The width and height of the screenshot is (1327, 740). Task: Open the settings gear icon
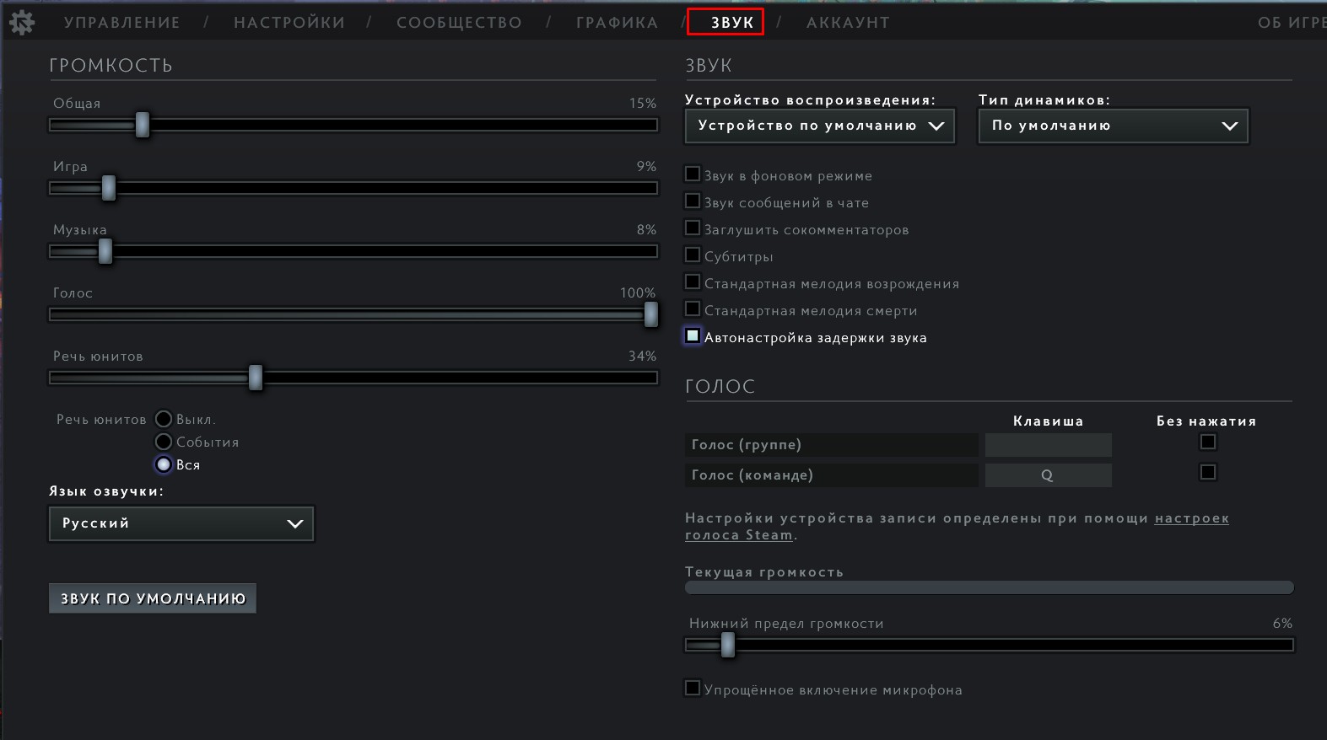coord(21,22)
